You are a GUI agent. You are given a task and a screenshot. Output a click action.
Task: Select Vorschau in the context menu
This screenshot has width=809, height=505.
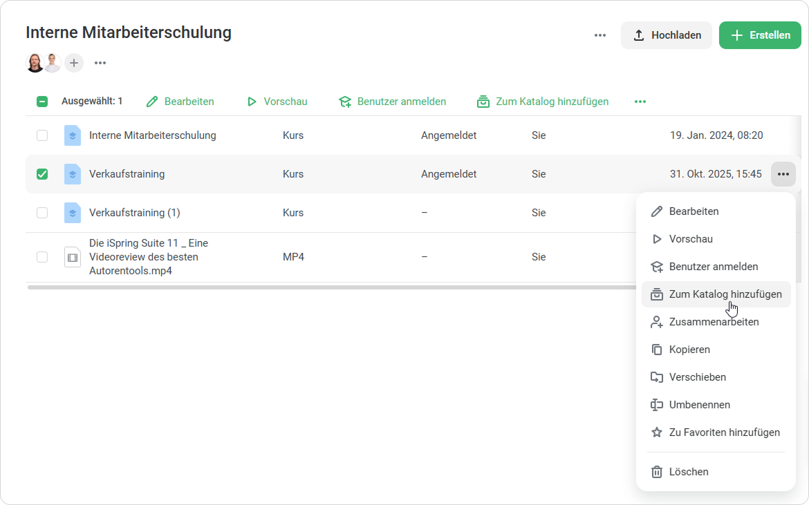[690, 239]
